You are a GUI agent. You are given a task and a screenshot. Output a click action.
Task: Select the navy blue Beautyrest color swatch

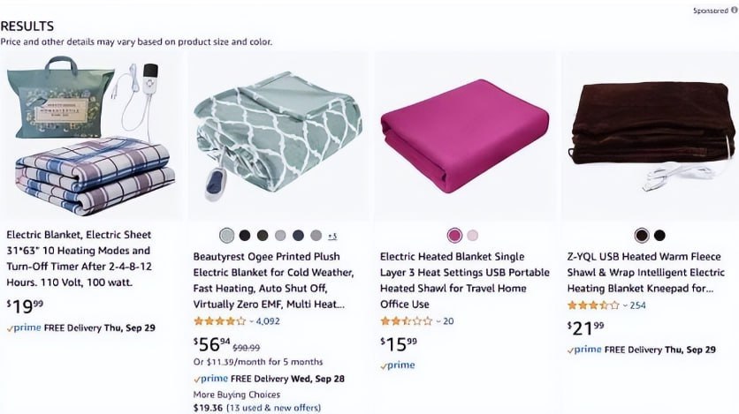298,236
